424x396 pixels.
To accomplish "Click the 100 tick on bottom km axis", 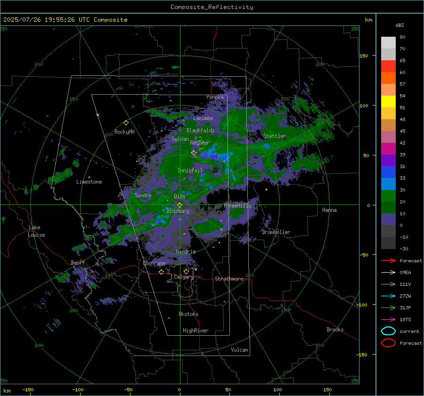I will pos(277,389).
